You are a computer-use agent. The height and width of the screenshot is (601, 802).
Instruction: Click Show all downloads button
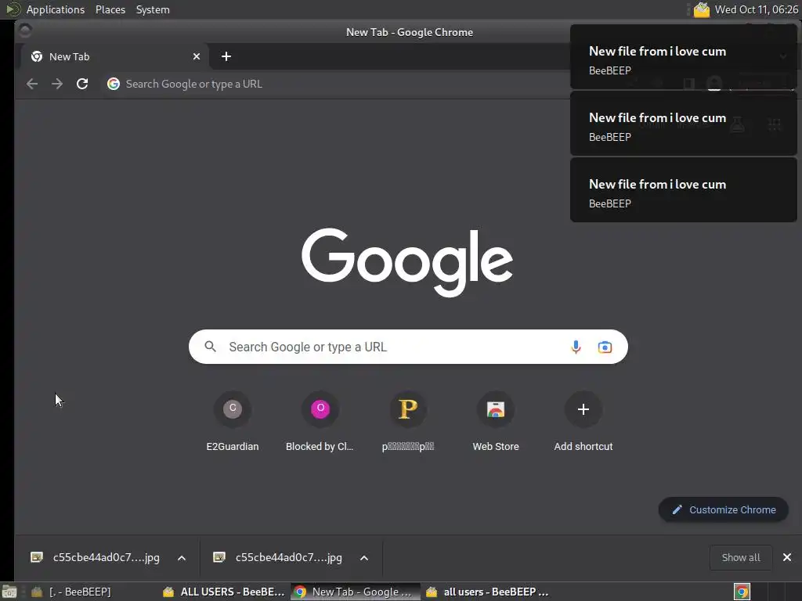pyautogui.click(x=741, y=557)
